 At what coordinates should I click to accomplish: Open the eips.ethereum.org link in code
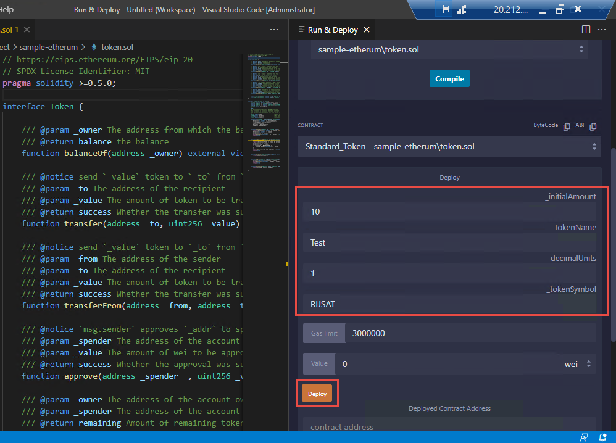click(x=104, y=60)
